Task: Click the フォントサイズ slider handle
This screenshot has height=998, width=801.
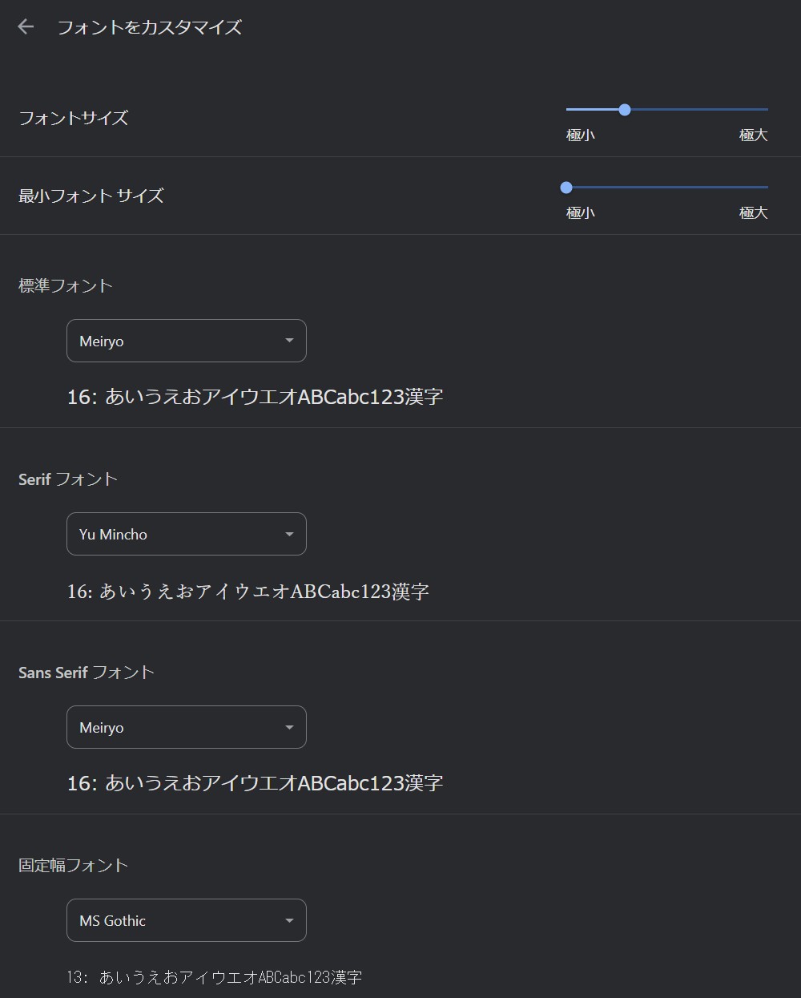Action: 625,110
